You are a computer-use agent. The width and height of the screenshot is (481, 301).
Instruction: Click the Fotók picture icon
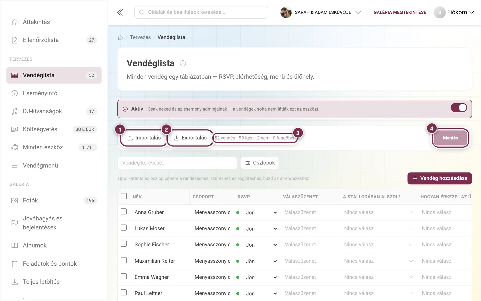pos(15,201)
